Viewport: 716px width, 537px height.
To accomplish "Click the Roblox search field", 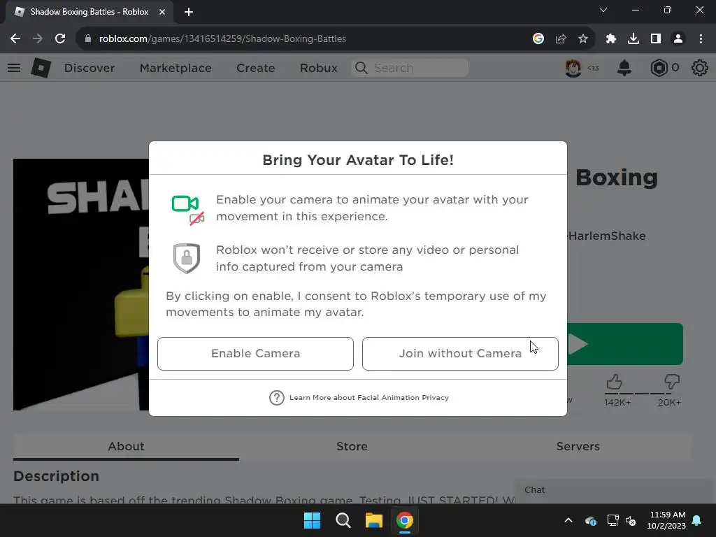I will pos(410,68).
